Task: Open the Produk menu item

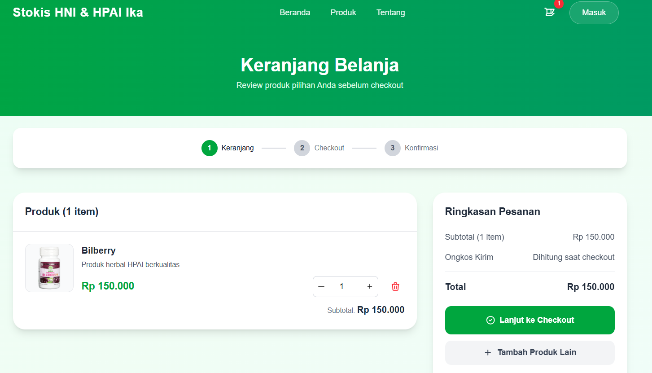Action: click(343, 13)
